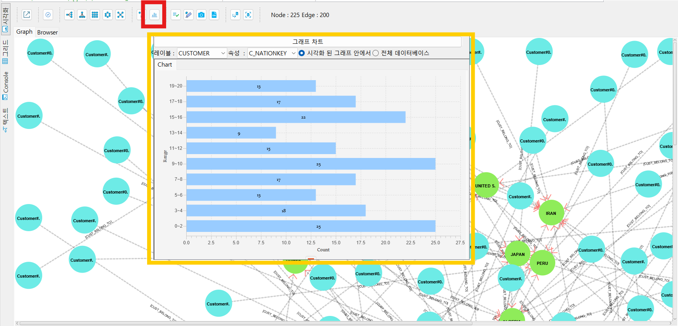The height and width of the screenshot is (326, 678).
Task: Export graph data with CSV icon
Action: click(x=214, y=15)
